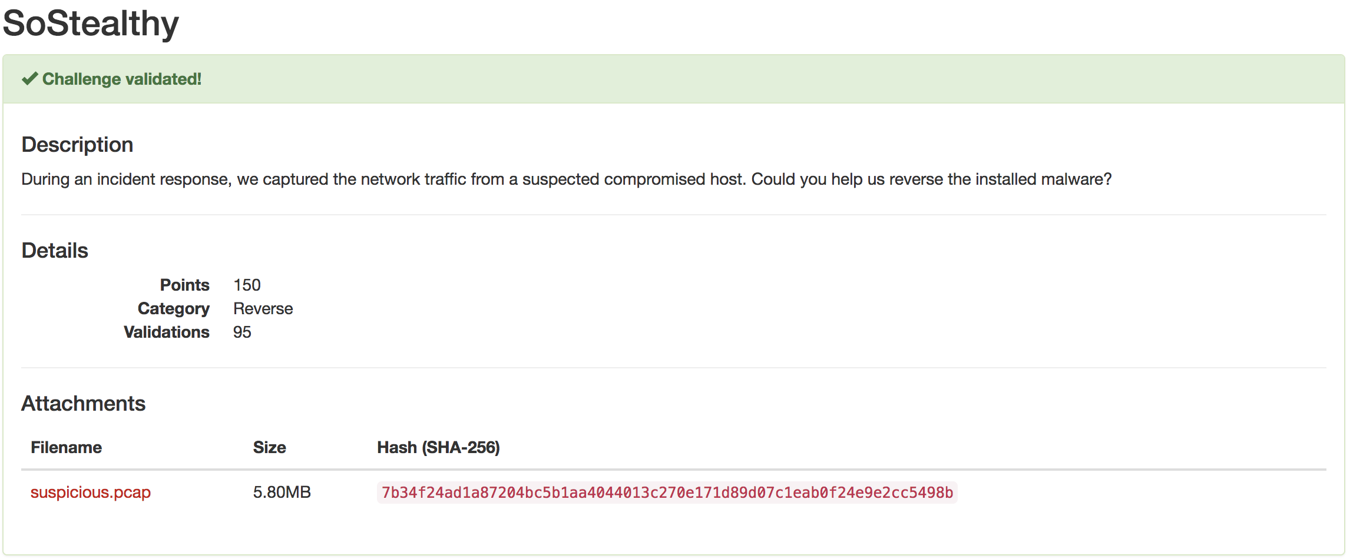Click the Details heading
The width and height of the screenshot is (1350, 559).
55,251
